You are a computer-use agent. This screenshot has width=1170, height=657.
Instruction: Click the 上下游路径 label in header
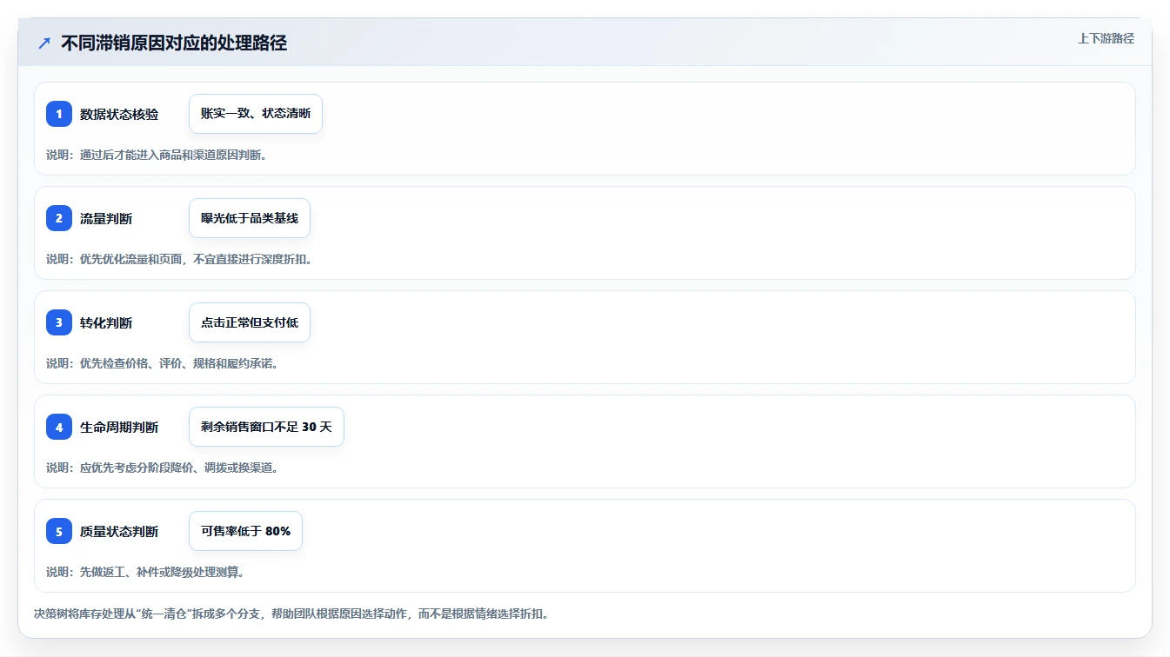click(1106, 38)
